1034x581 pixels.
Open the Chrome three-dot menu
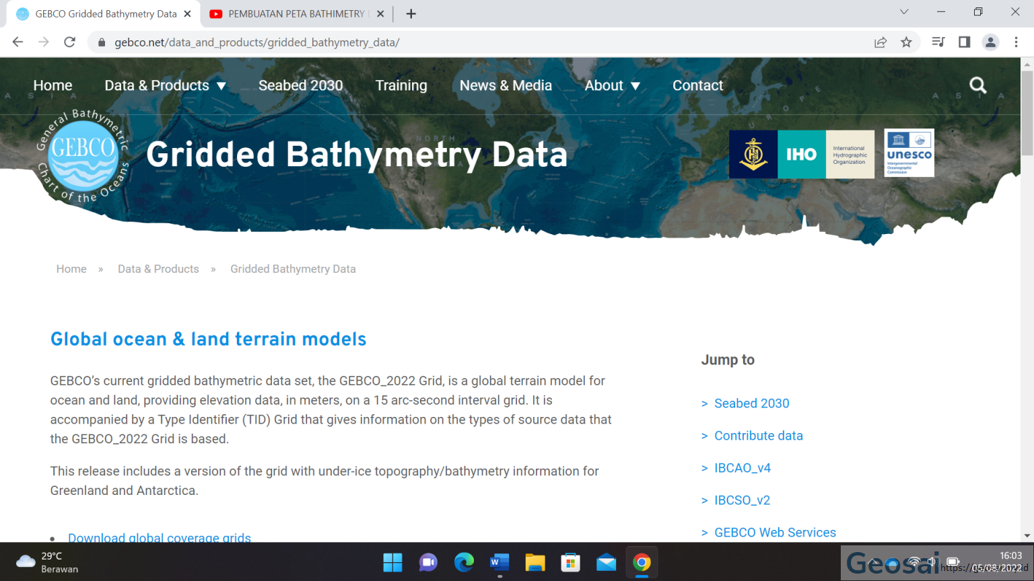(x=1016, y=42)
